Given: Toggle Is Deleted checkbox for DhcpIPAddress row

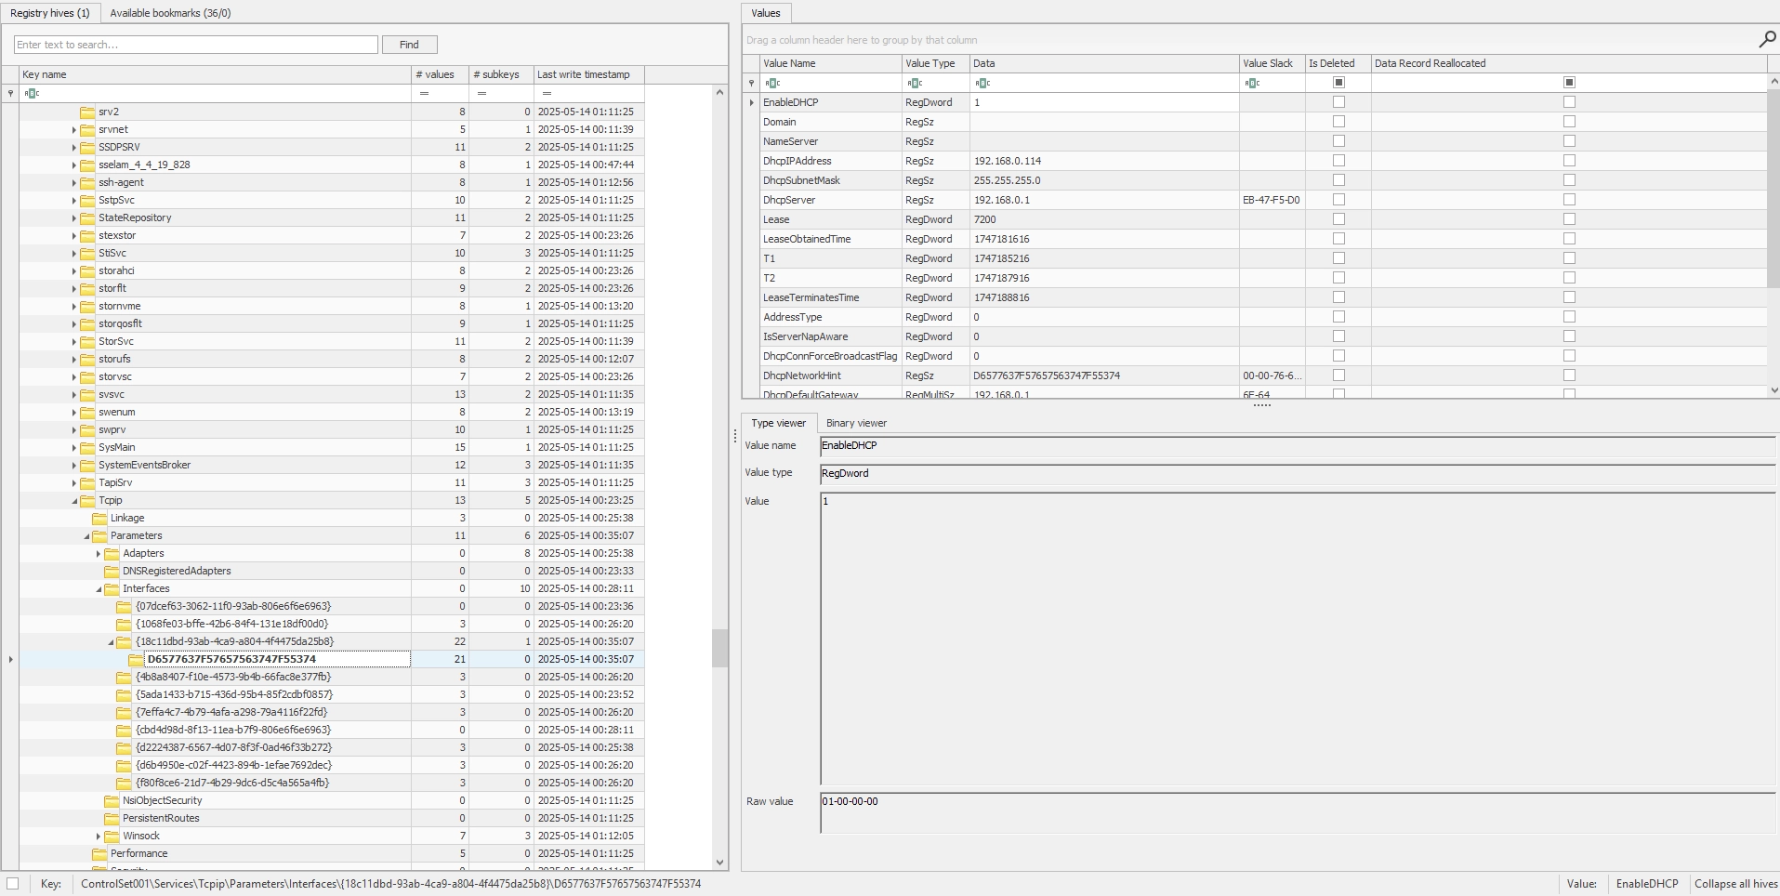Looking at the screenshot, I should pos(1338,161).
